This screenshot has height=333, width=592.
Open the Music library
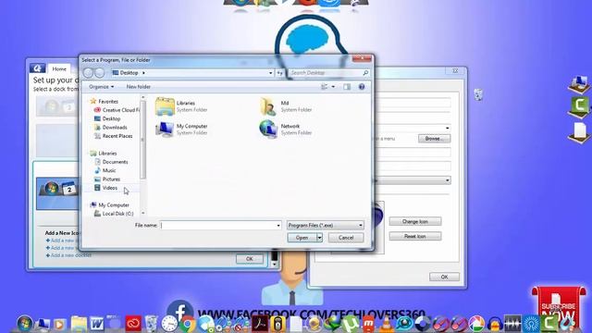(x=109, y=170)
